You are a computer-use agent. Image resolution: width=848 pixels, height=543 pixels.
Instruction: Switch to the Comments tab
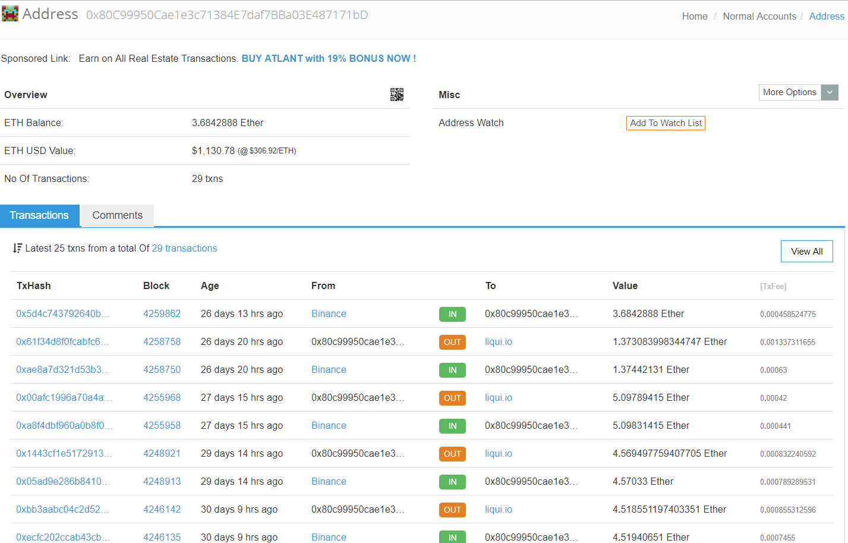pos(117,215)
